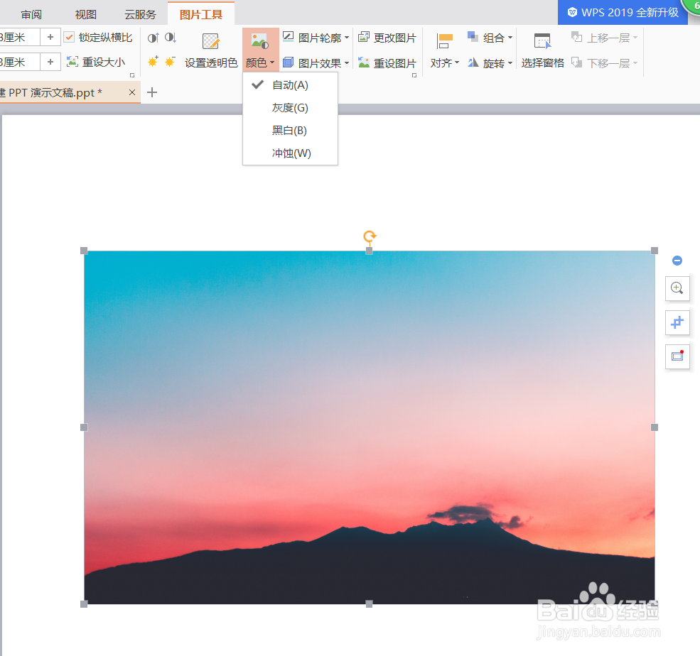Decrease brightness with the sun minus icon
The width and height of the screenshot is (700, 656).
[170, 62]
